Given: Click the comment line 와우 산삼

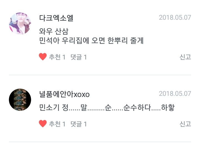Looking at the screenshot, I should (x=54, y=31).
